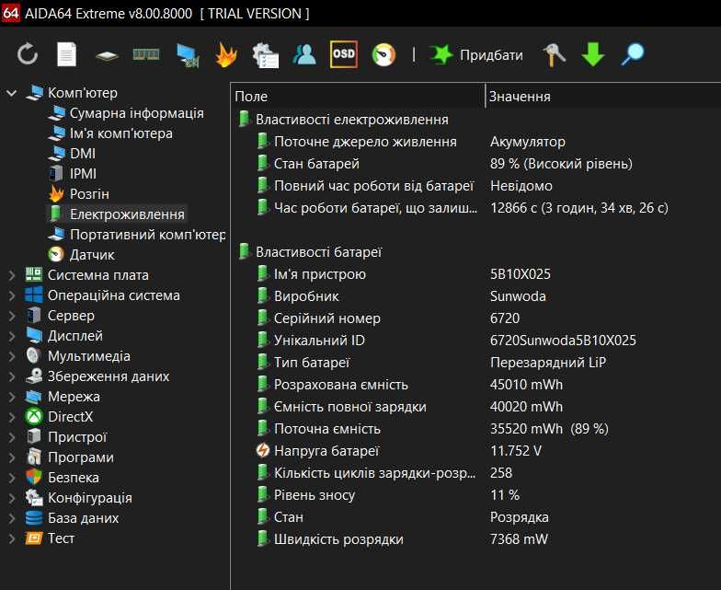Click the product keys icon
721x590 pixels.
click(x=554, y=55)
